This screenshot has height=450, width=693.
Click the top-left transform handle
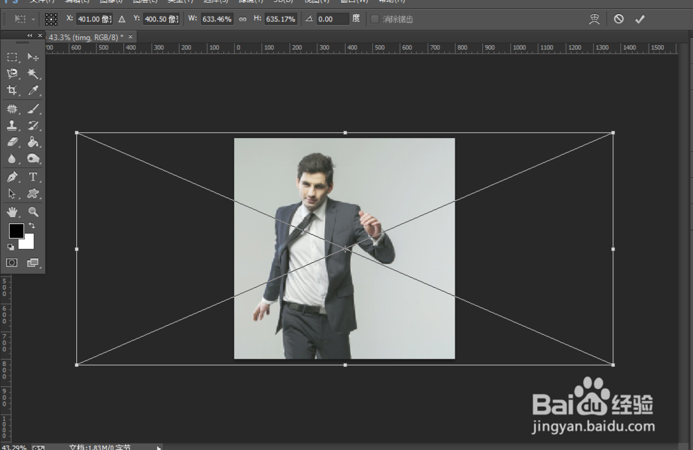77,132
